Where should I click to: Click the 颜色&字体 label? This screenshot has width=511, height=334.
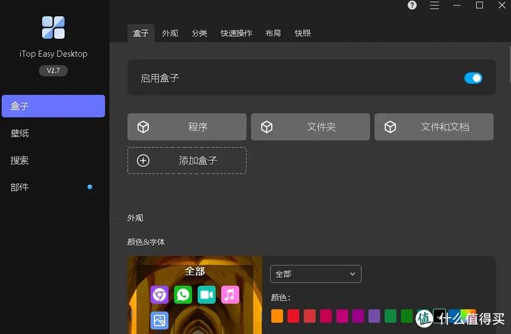click(x=146, y=242)
